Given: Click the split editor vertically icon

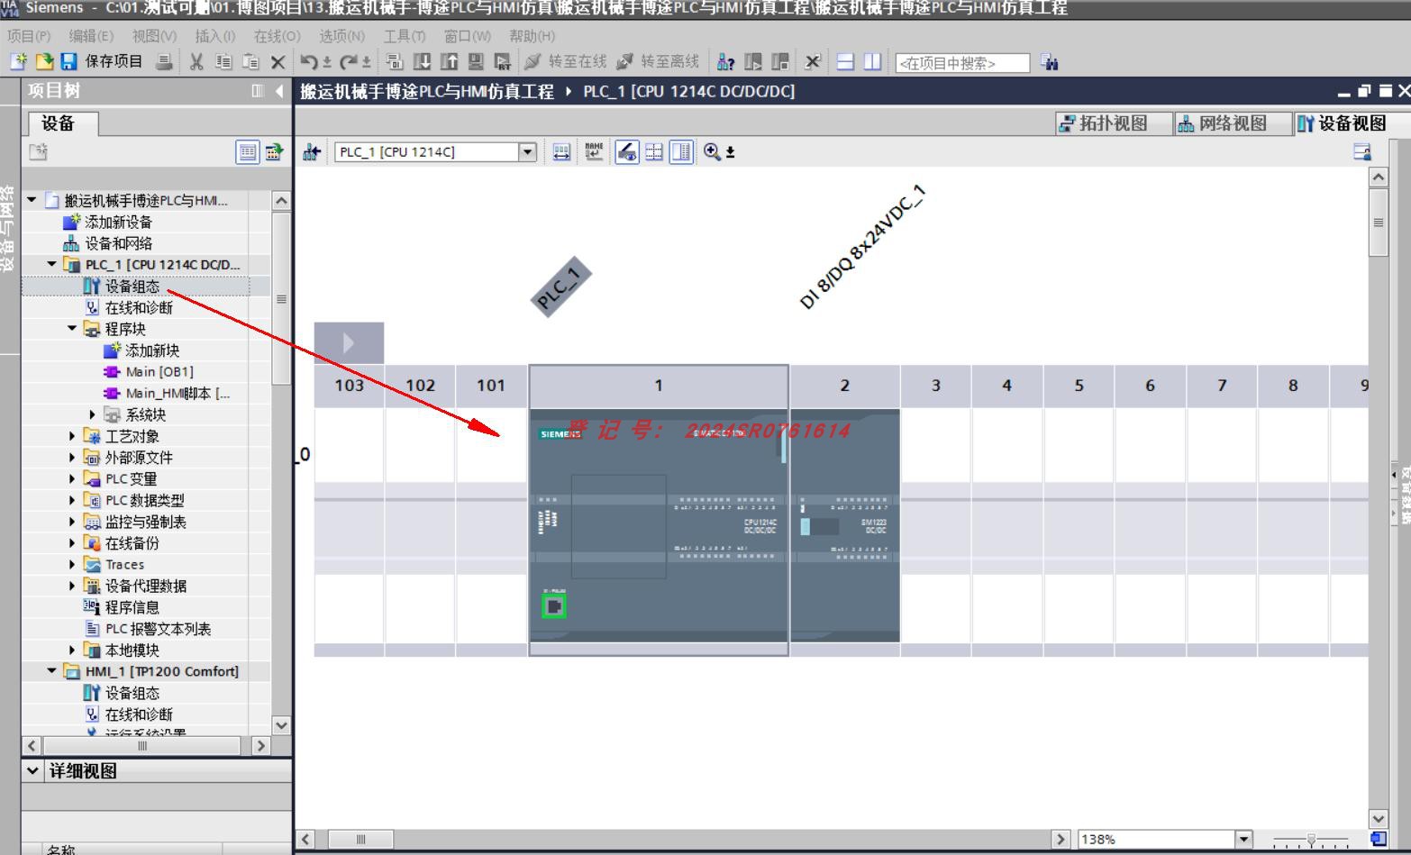Looking at the screenshot, I should 872,61.
